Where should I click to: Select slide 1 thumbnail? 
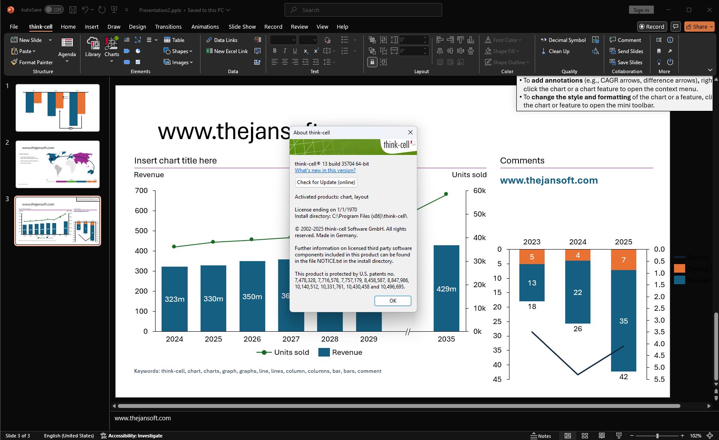[x=57, y=107]
